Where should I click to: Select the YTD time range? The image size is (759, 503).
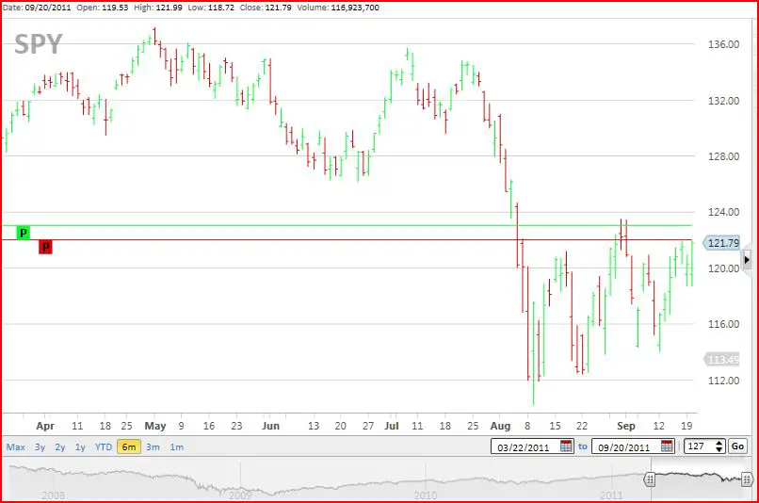[103, 446]
